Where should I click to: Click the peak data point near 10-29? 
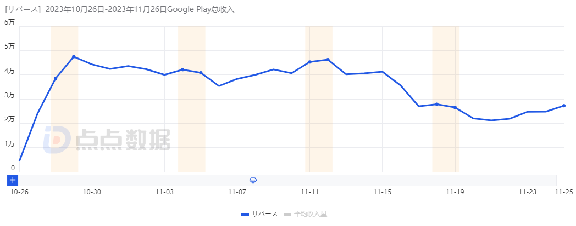tap(74, 57)
